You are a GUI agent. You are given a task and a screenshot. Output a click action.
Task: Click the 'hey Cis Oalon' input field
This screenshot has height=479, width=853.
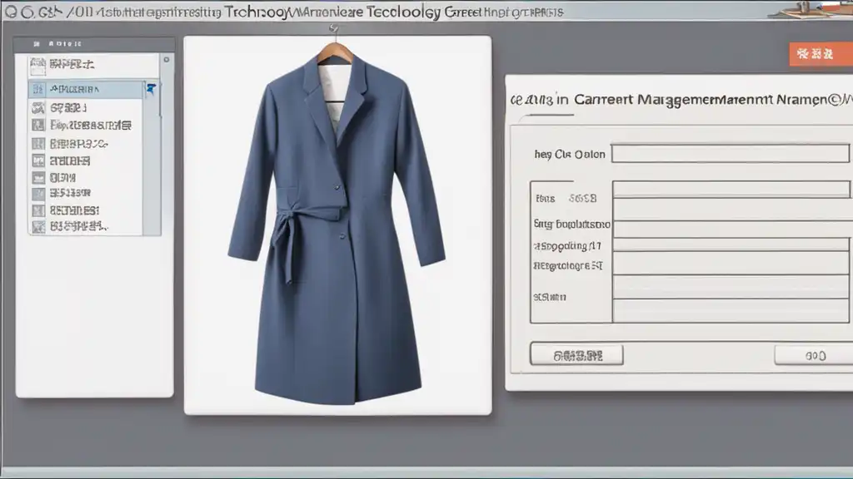point(730,154)
